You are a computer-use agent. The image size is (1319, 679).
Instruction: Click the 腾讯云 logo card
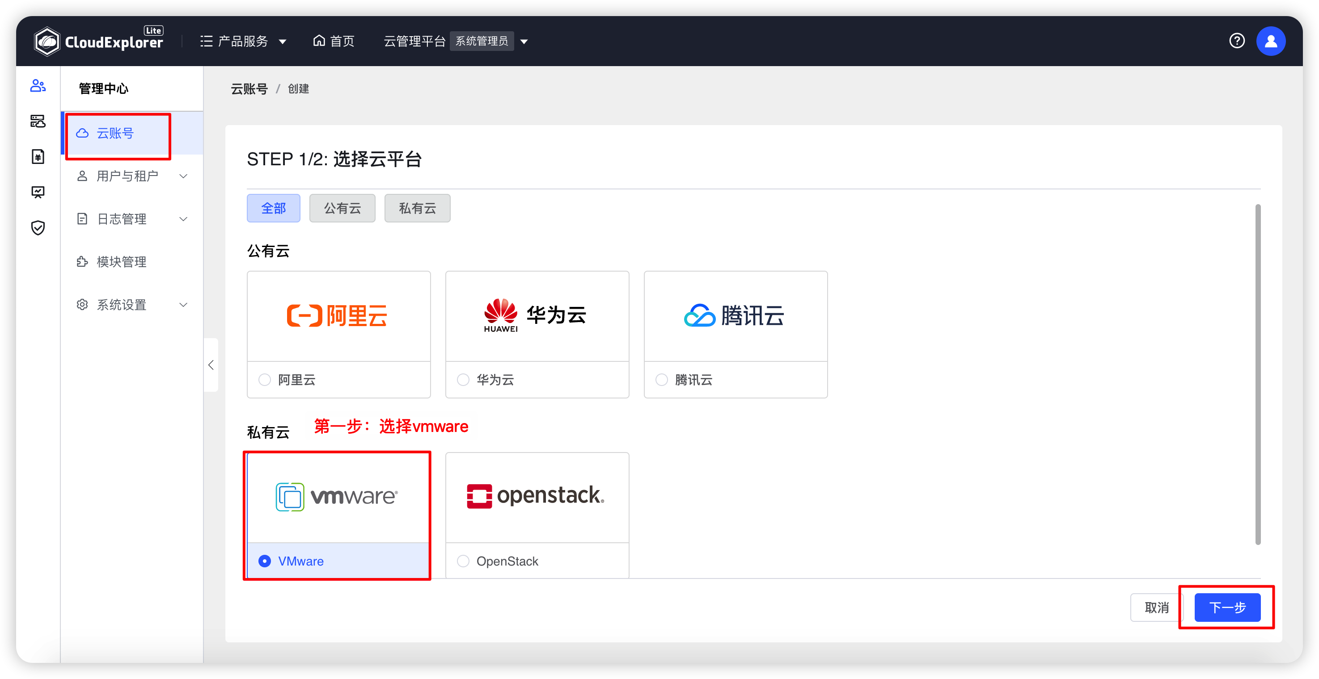point(735,316)
